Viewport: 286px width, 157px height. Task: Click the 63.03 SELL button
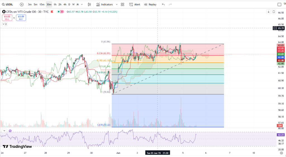coord(6,18)
